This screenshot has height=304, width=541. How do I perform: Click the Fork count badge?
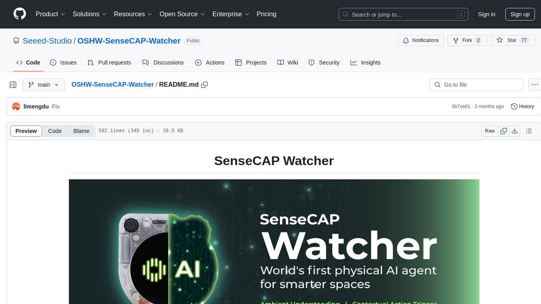point(478,41)
